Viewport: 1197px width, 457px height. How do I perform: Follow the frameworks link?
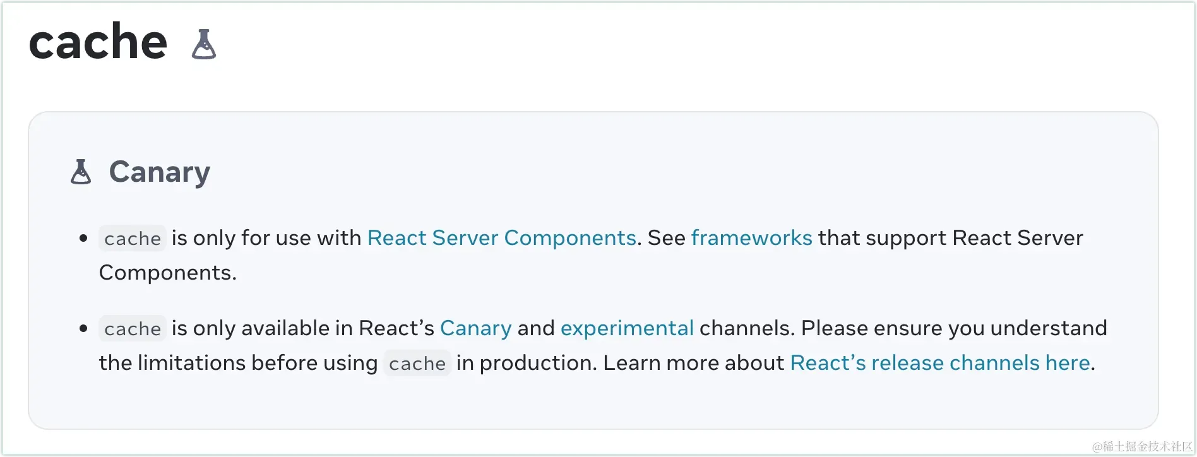751,238
